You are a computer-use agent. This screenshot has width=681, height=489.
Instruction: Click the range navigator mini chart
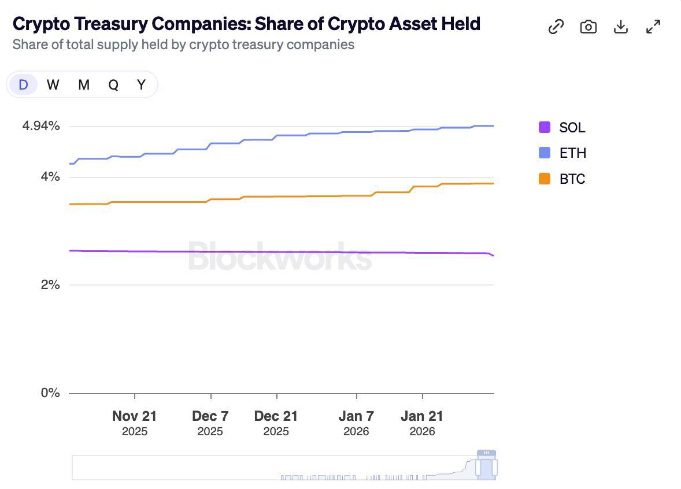click(x=277, y=468)
